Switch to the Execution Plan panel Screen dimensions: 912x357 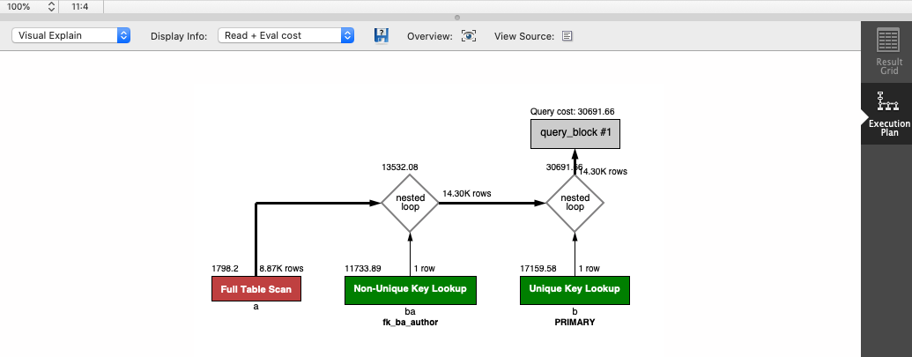888,114
